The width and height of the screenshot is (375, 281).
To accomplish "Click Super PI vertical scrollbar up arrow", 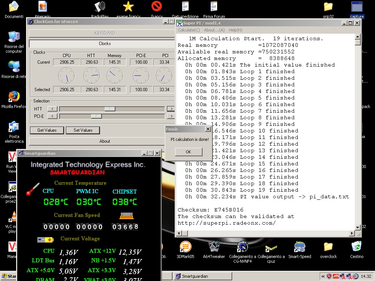I will (357, 37).
